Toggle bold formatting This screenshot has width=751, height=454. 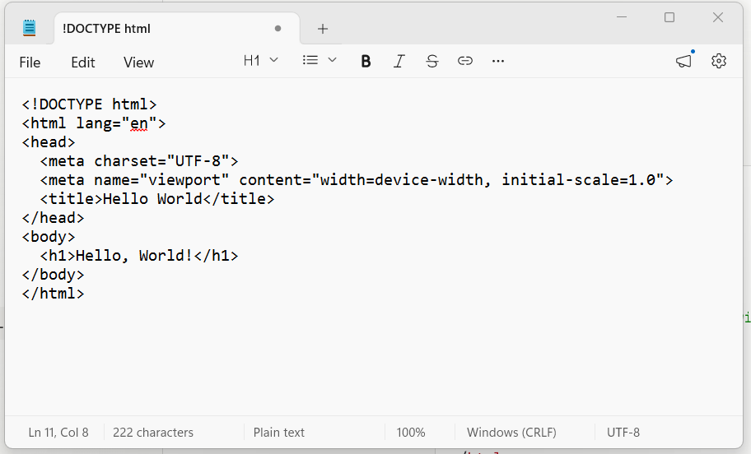coord(366,61)
